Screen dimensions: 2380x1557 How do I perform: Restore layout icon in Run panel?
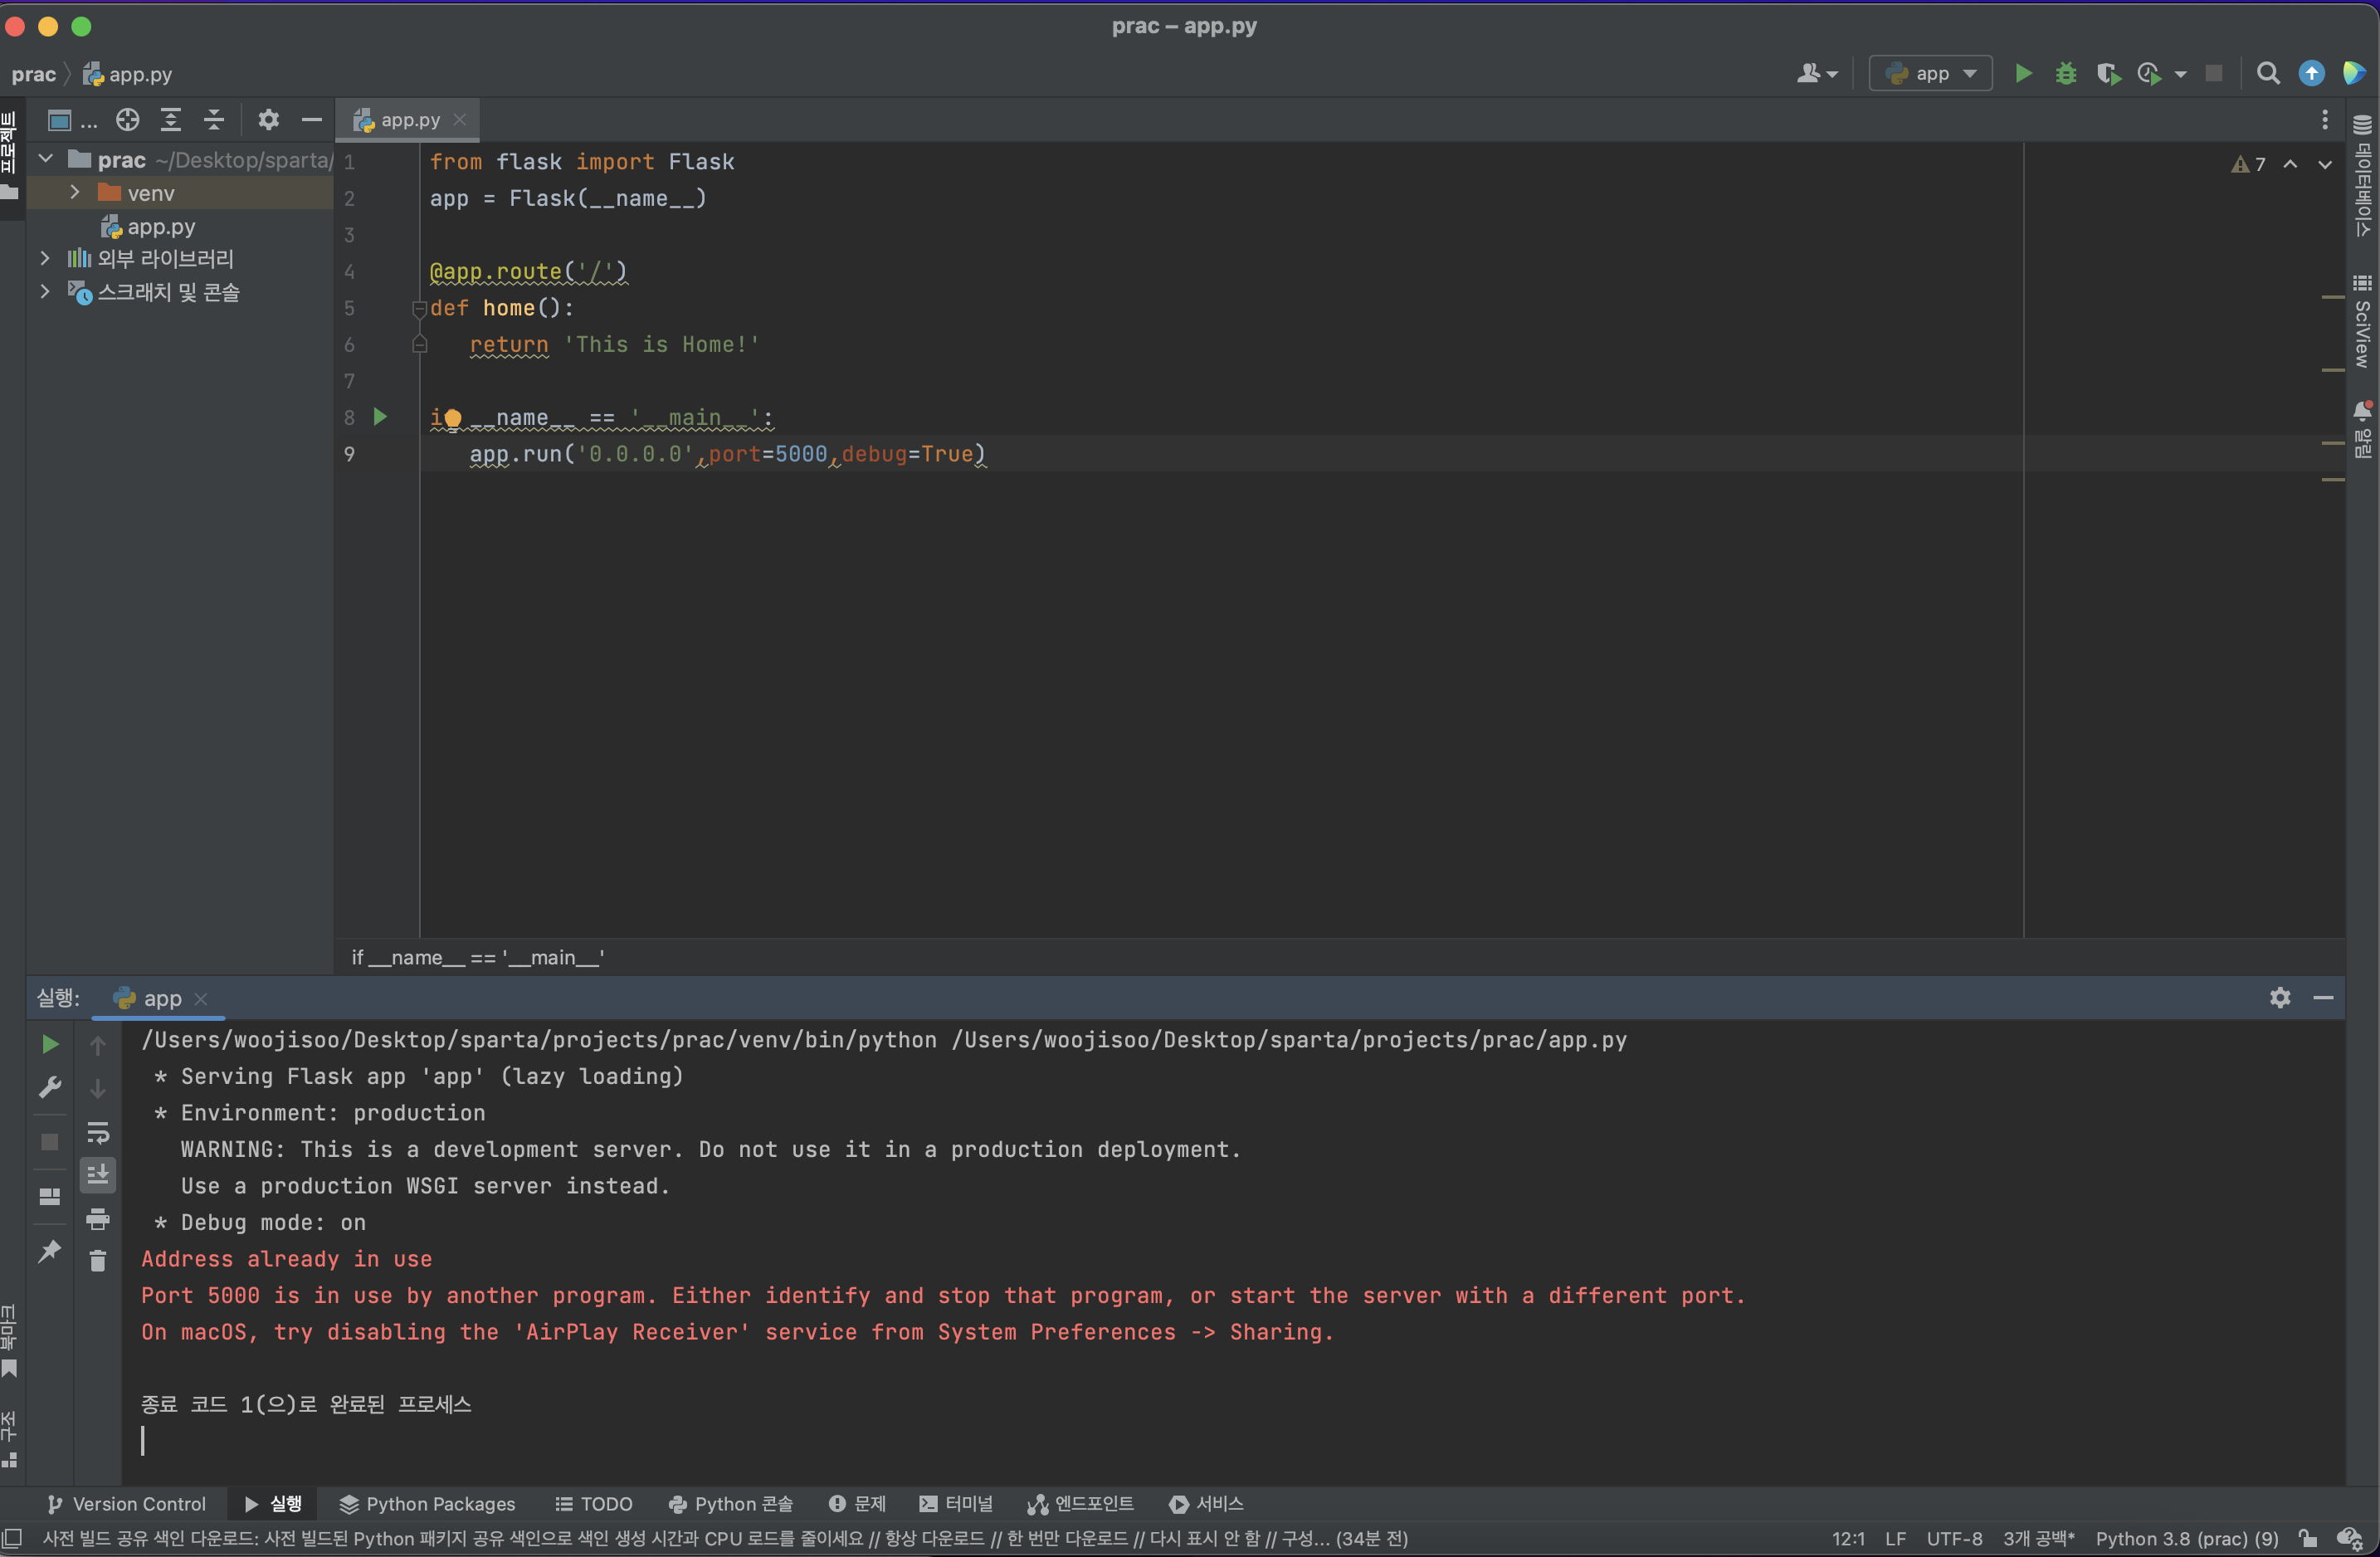[x=50, y=1196]
